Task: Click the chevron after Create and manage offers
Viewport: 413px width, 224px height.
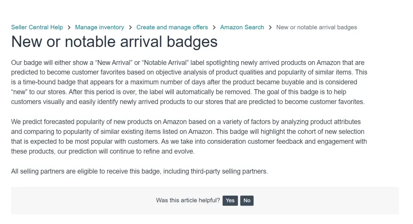Action: [214, 27]
